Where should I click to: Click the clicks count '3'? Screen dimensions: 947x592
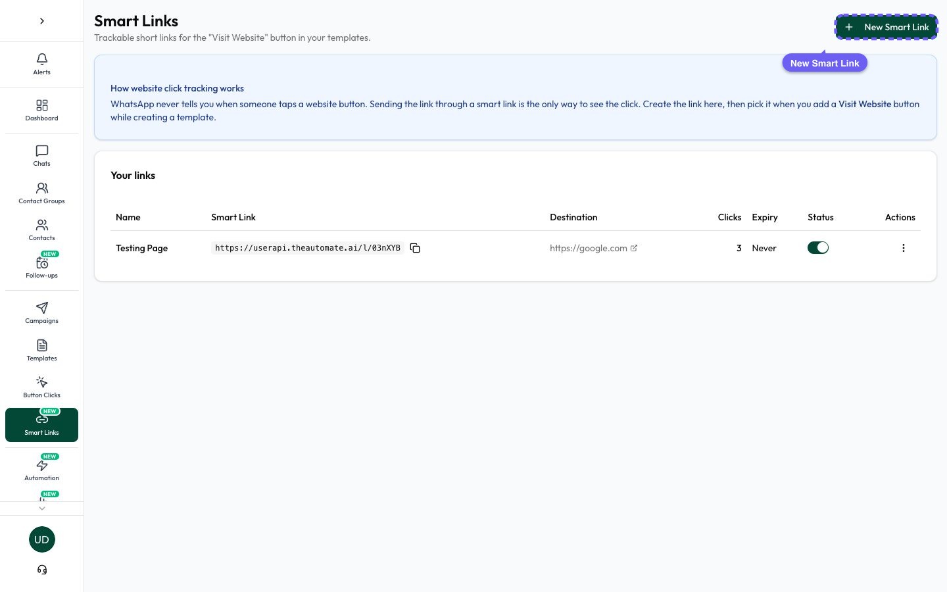[739, 248]
